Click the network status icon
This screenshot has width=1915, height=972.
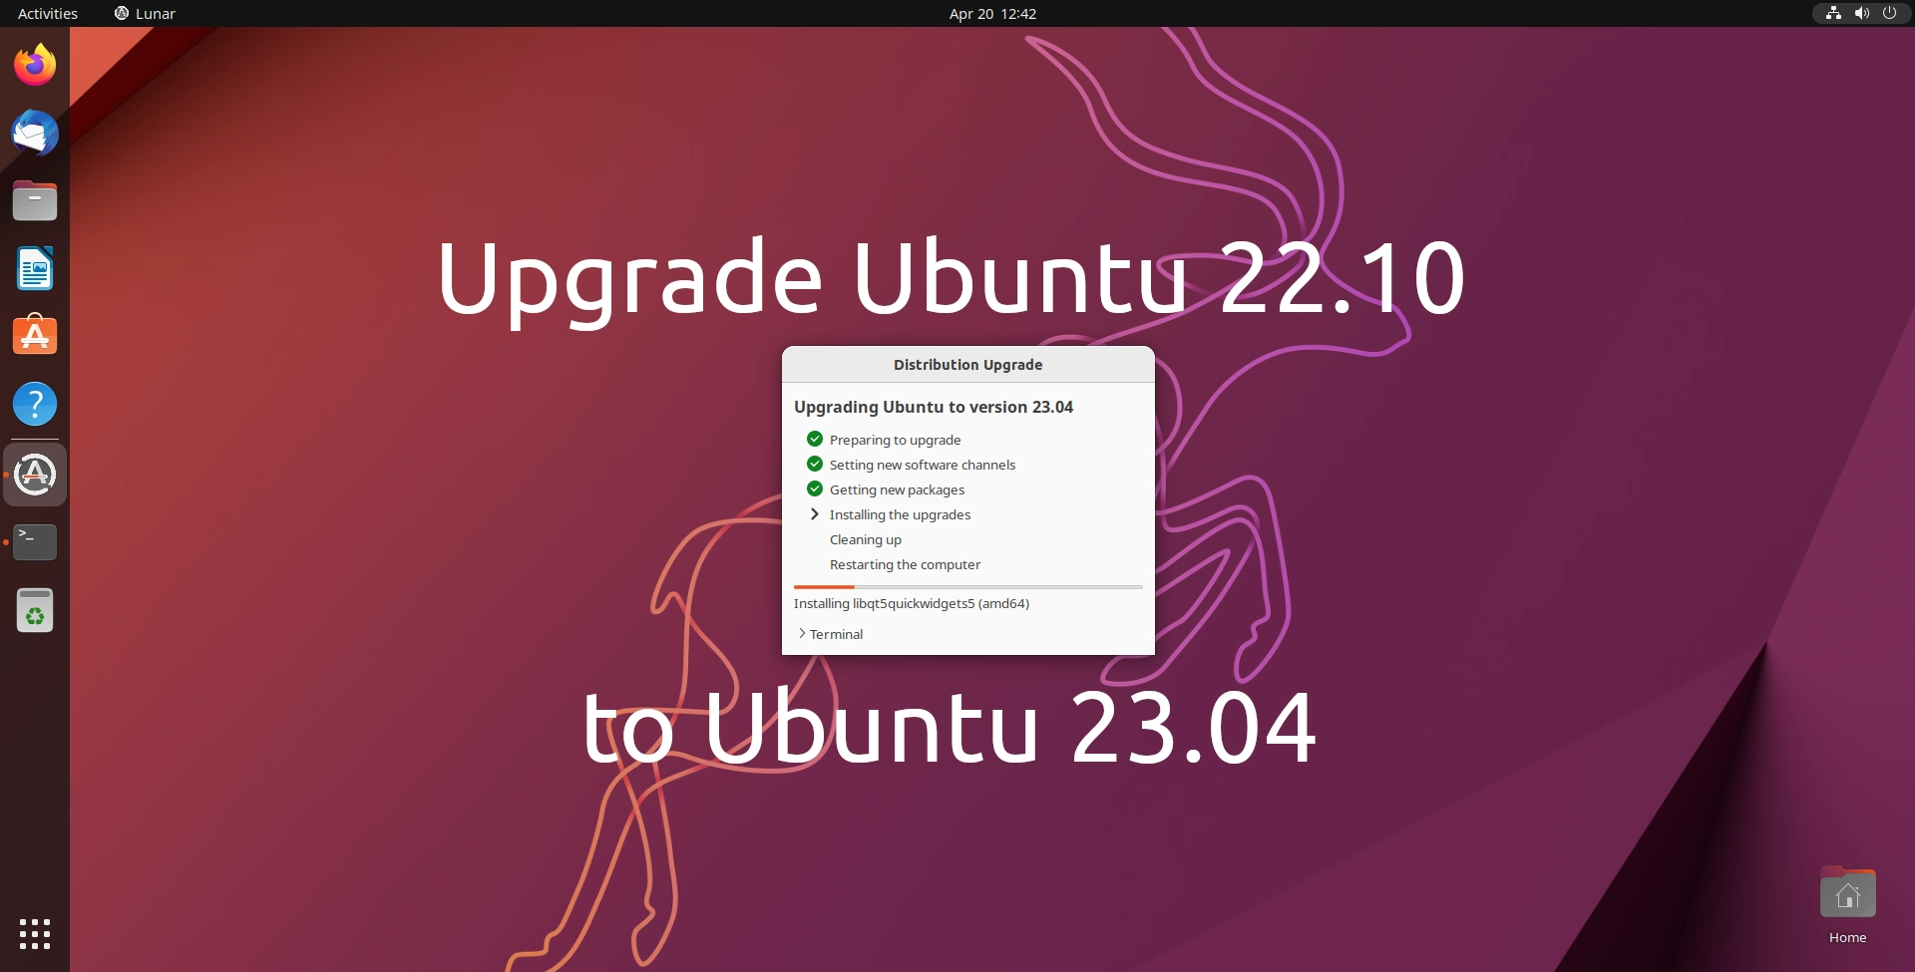[x=1833, y=13]
